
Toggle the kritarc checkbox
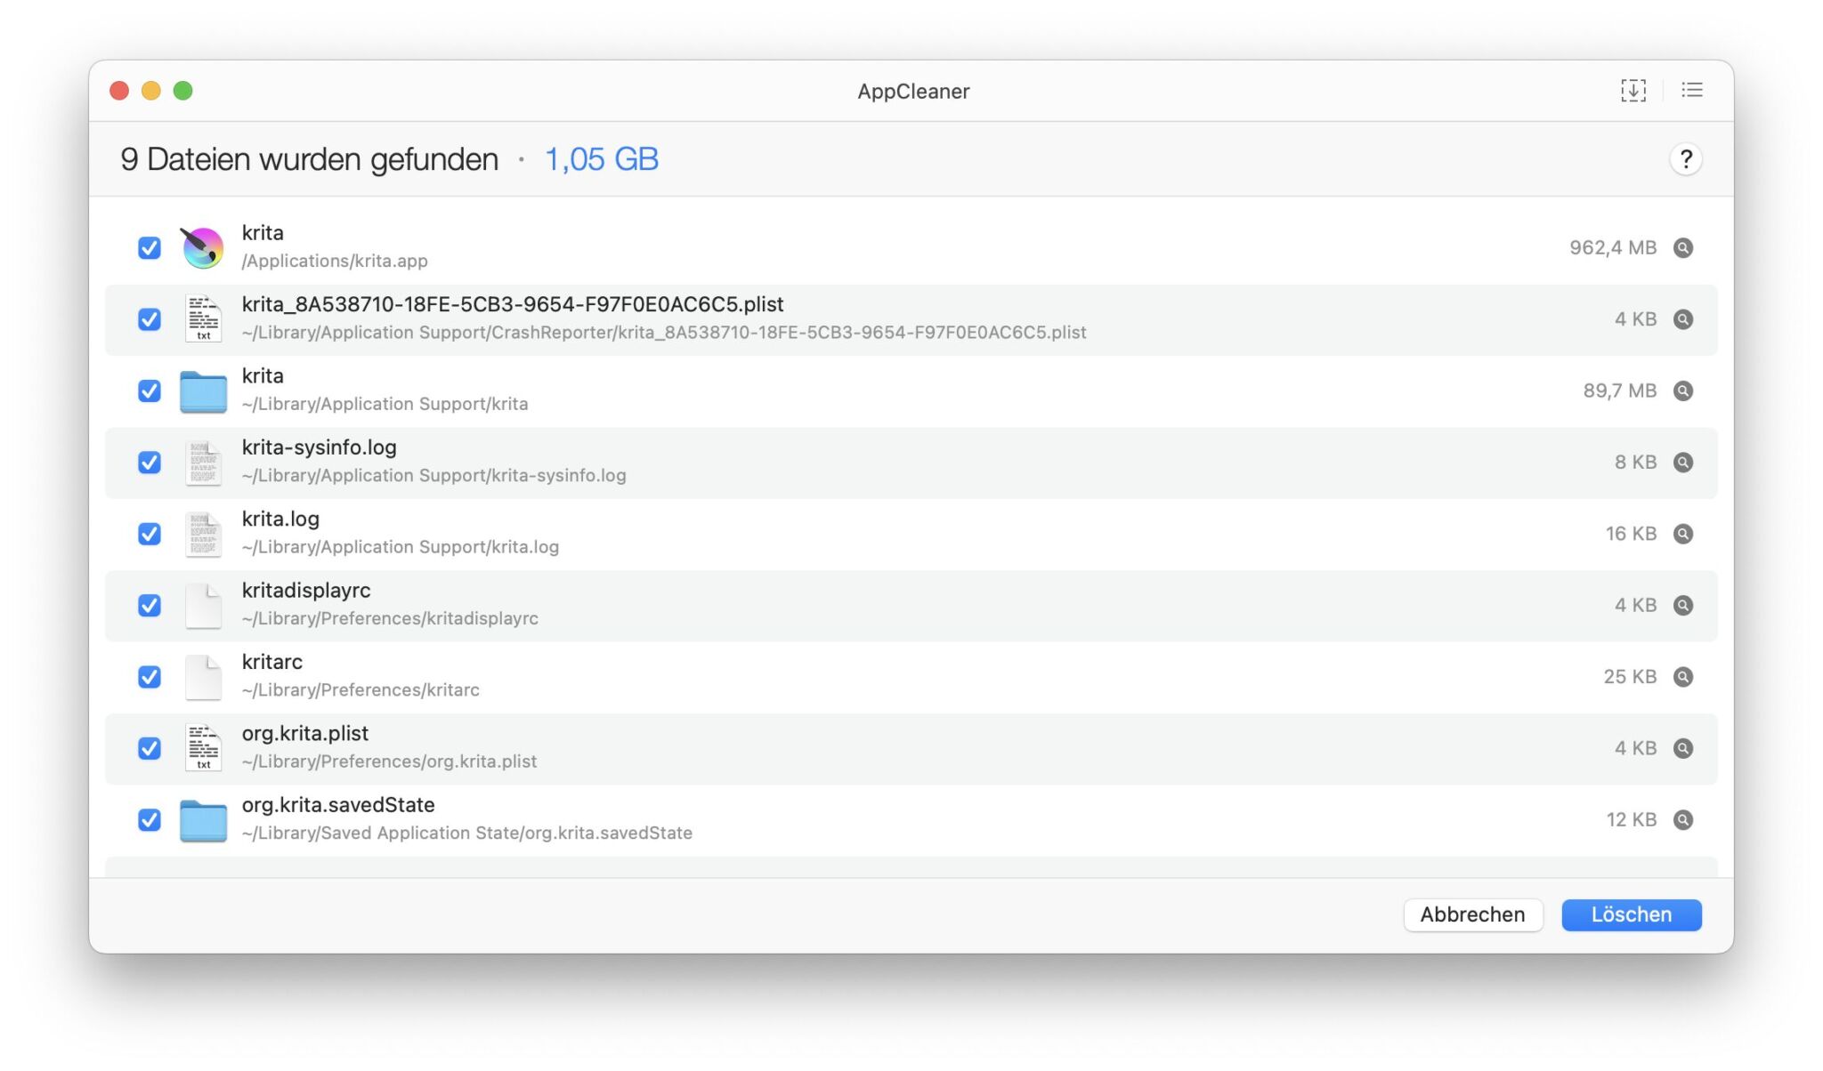click(150, 677)
